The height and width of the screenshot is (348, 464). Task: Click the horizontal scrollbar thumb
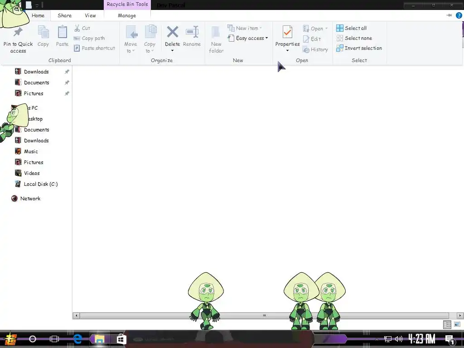(264, 315)
